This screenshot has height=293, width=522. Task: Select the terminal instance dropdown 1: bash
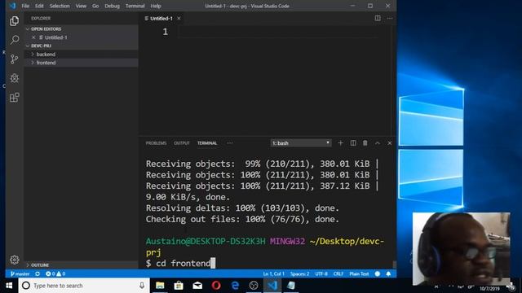(301, 143)
